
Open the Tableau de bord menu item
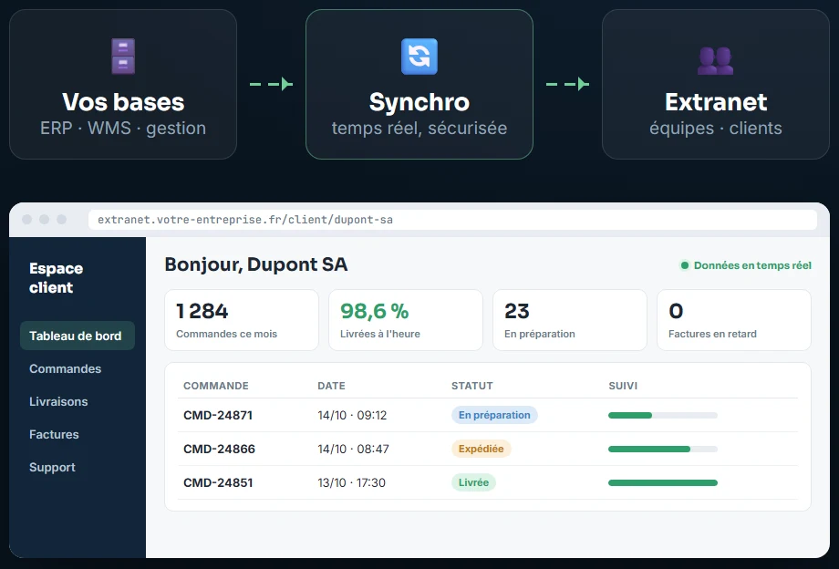(77, 336)
